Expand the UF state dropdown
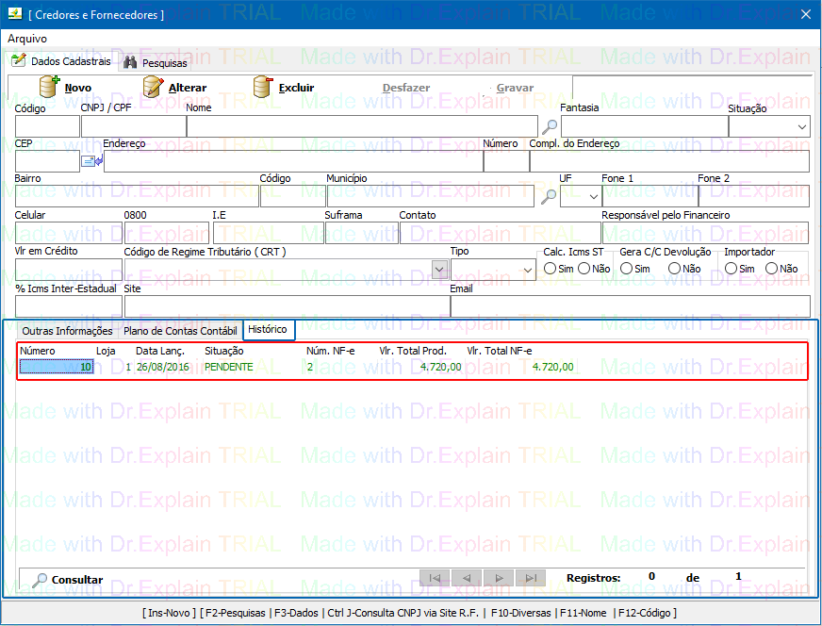This screenshot has width=822, height=626. [593, 196]
